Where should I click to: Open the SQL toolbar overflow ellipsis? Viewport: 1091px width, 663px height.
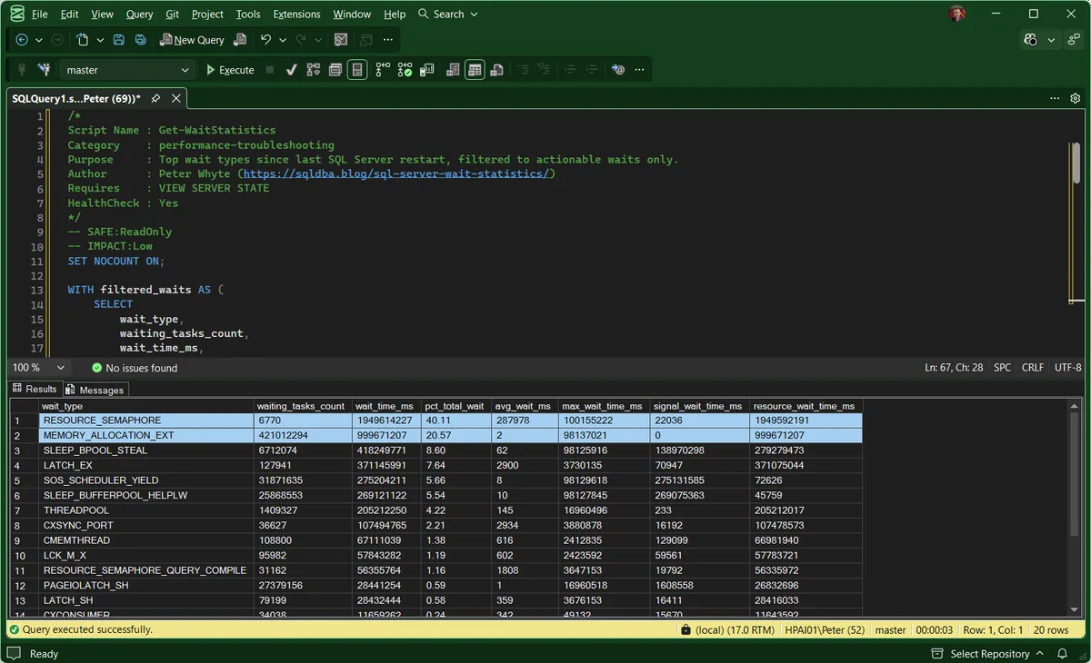[x=640, y=70]
